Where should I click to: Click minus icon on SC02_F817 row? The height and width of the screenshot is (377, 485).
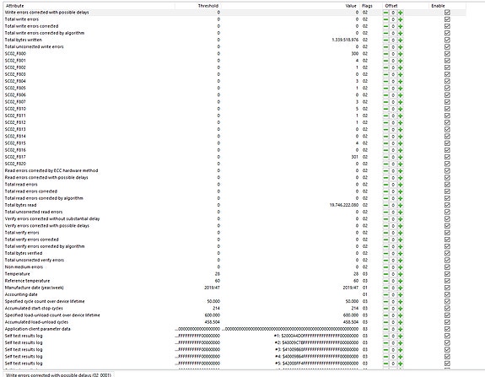pyautogui.click(x=385, y=157)
